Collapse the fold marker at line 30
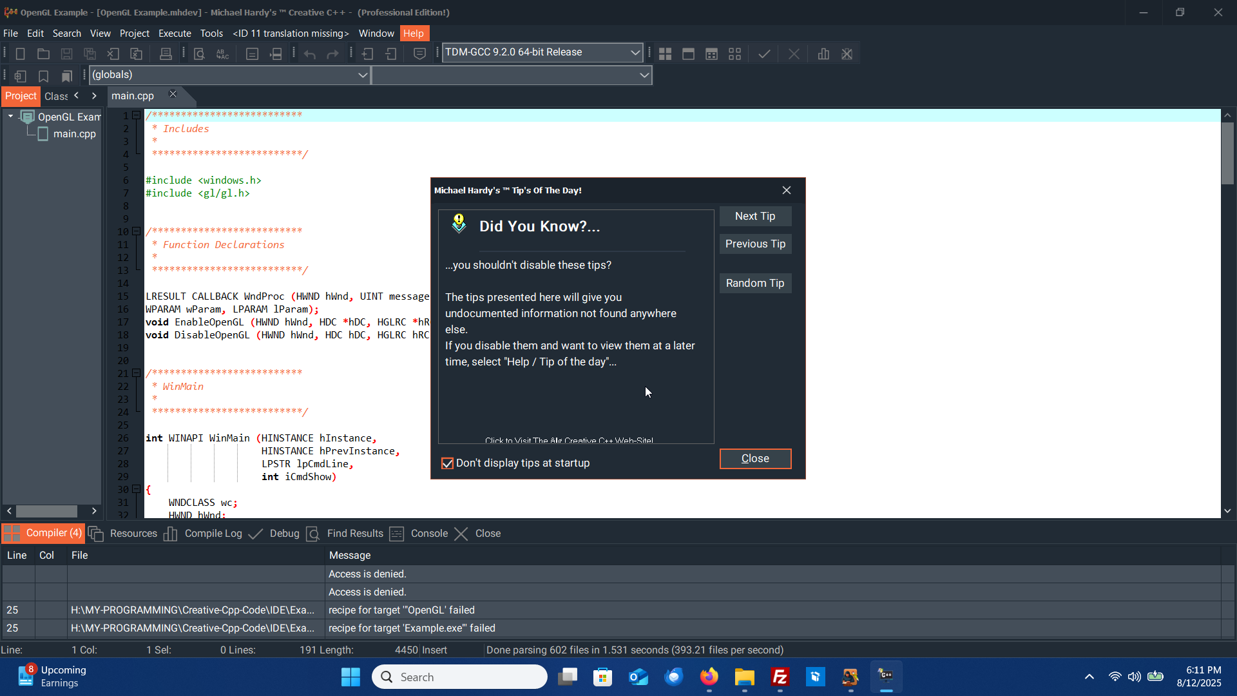The width and height of the screenshot is (1237, 696). click(136, 489)
